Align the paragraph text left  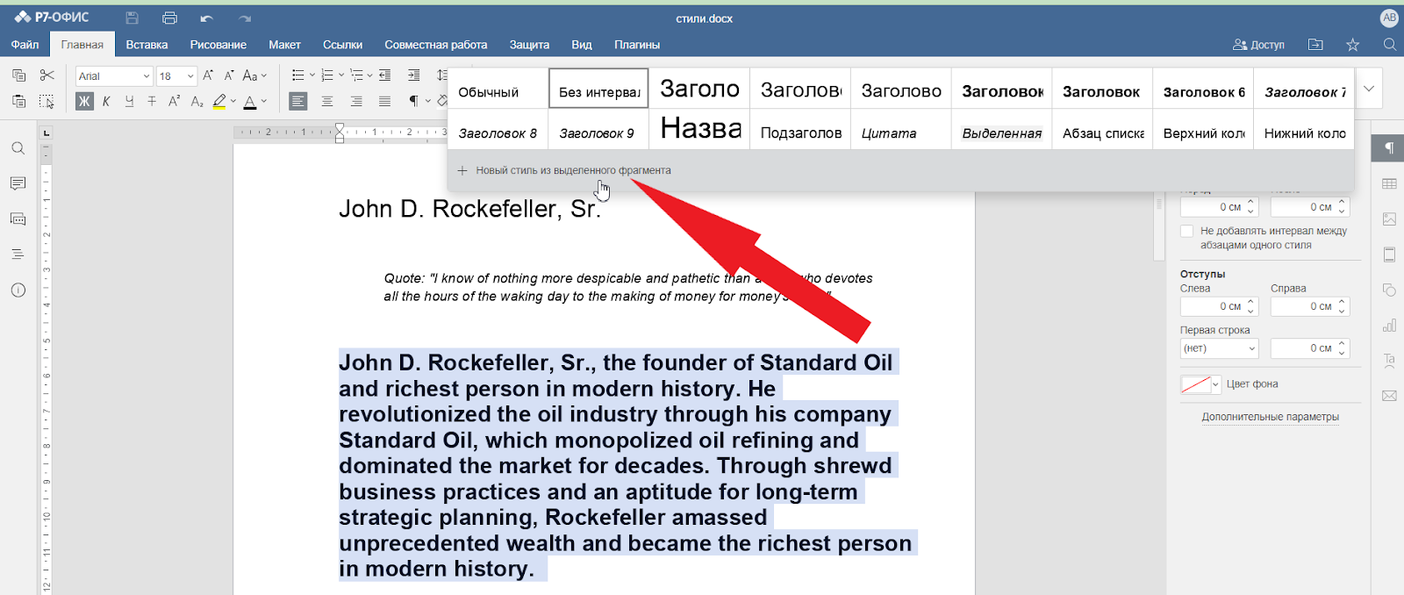[x=298, y=102]
